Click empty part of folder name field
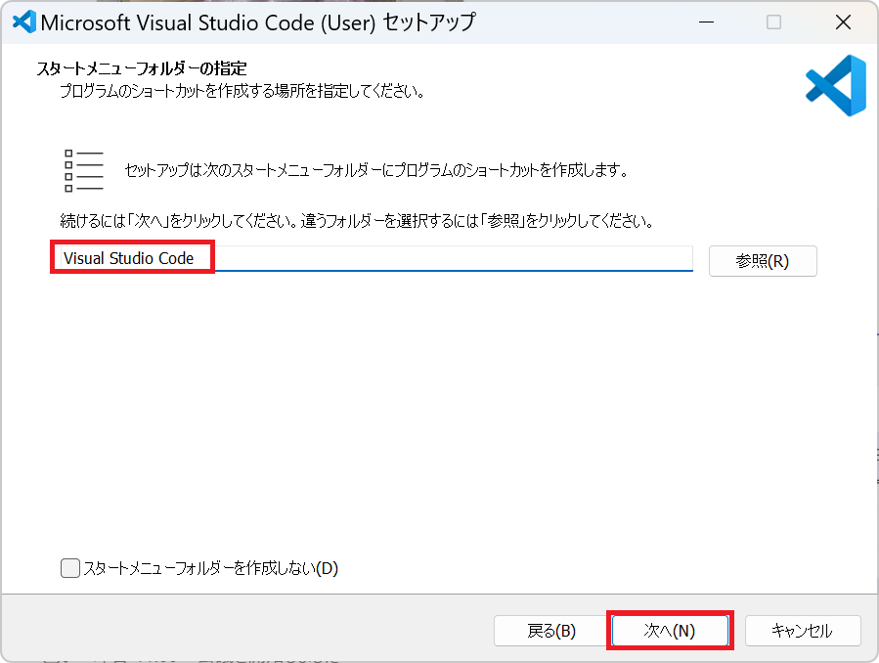The height and width of the screenshot is (663, 879). (450, 259)
